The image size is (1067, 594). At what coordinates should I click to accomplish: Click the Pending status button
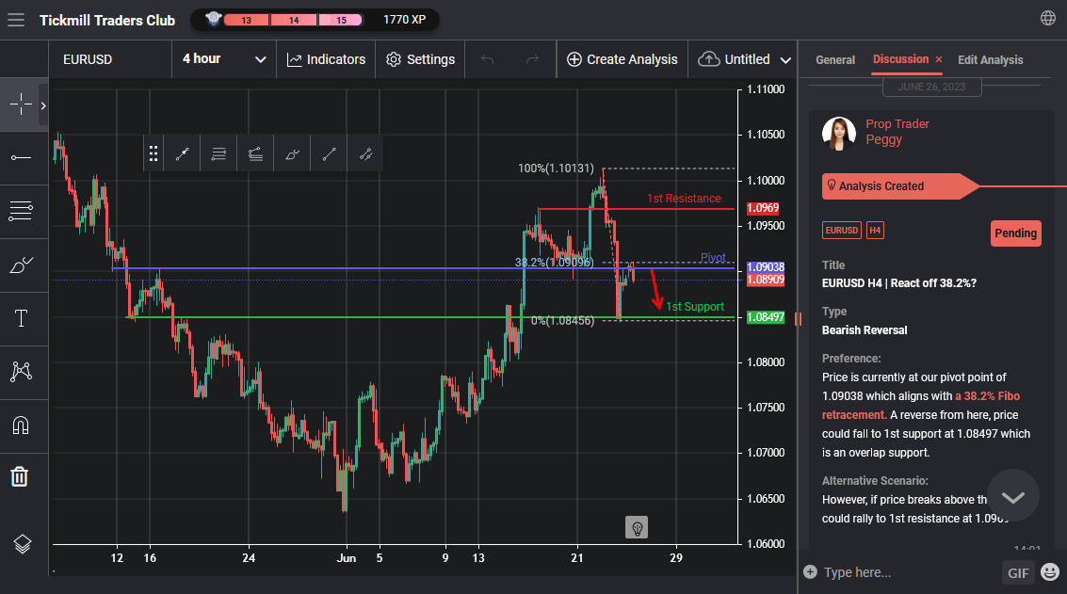[x=1015, y=233]
